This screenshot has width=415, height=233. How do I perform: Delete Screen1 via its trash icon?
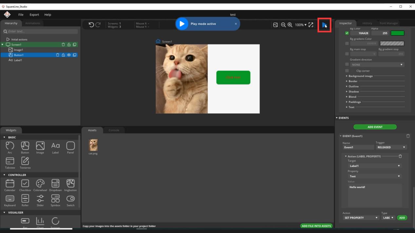(63, 44)
